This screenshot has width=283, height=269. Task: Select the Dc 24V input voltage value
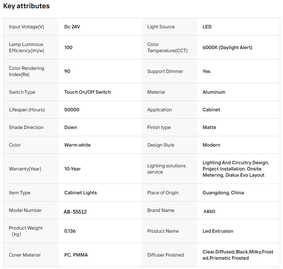[72, 27]
